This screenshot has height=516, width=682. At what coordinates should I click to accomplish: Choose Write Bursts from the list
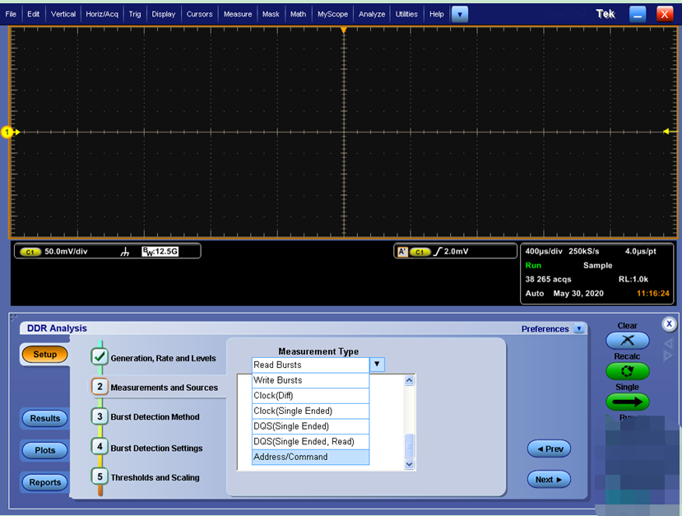(310, 380)
